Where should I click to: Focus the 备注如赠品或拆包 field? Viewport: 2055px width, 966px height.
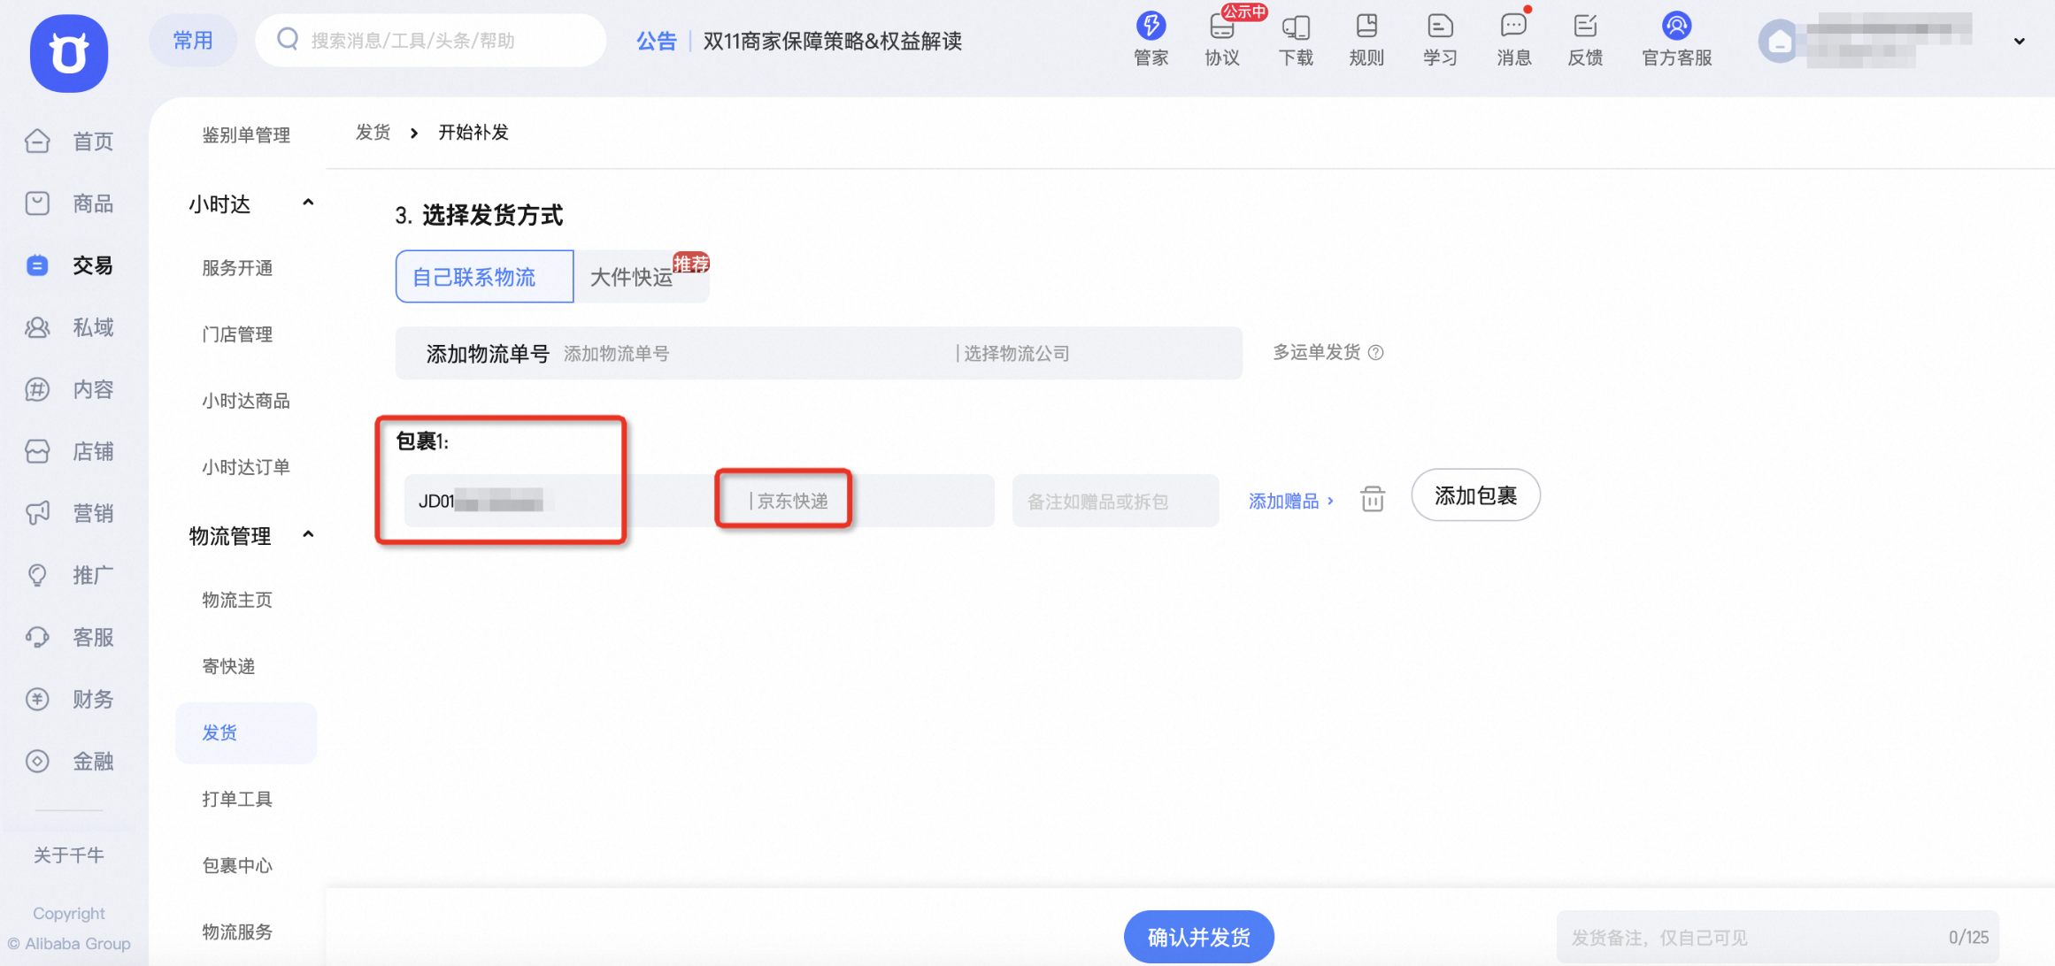[x=1115, y=501]
